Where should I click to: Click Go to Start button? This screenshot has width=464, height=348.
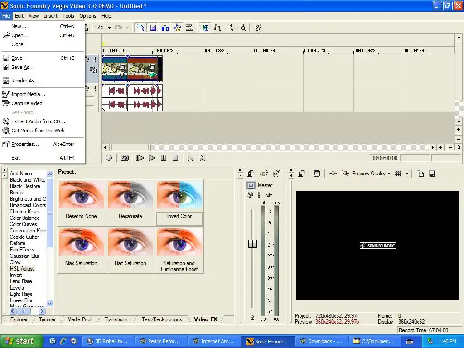pos(191,158)
